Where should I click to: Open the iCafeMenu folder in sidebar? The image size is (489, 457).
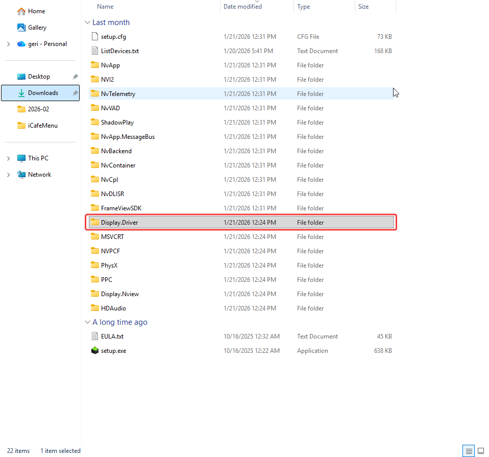click(42, 126)
